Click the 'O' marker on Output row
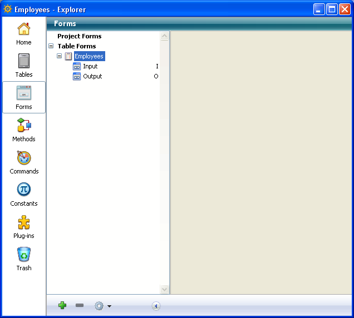Screen dimensions: 354x318 (x=156, y=76)
